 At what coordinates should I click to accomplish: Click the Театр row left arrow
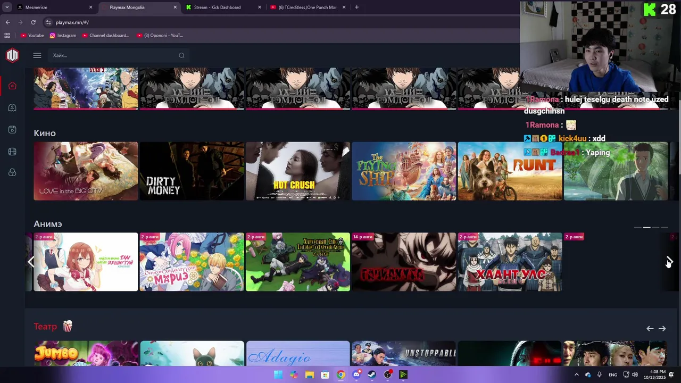(x=650, y=328)
